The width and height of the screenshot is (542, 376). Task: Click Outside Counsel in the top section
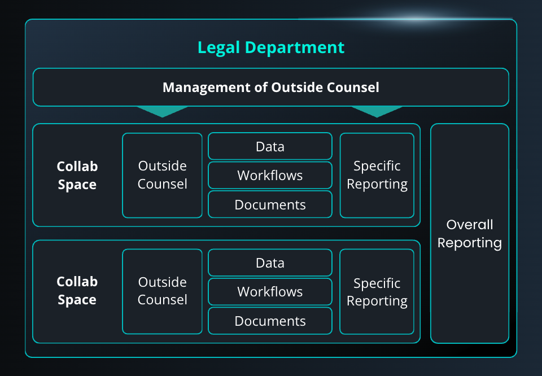click(162, 175)
